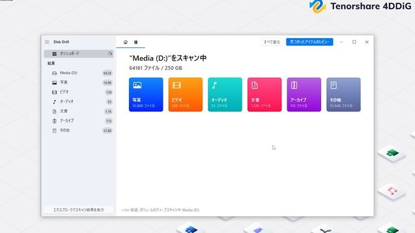Select 写真 in the sidebar list
This screenshot has width=415, height=233.
pyautogui.click(x=78, y=82)
